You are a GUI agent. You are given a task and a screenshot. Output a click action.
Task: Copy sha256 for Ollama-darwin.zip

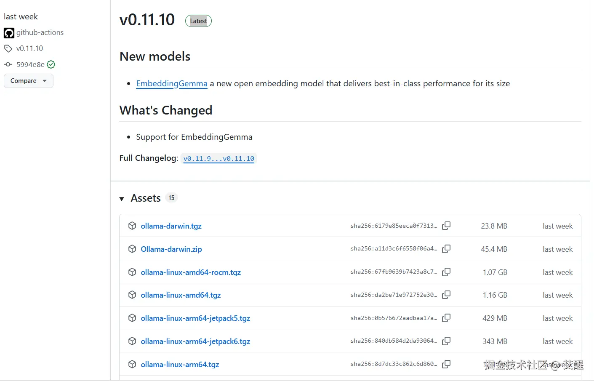click(446, 249)
